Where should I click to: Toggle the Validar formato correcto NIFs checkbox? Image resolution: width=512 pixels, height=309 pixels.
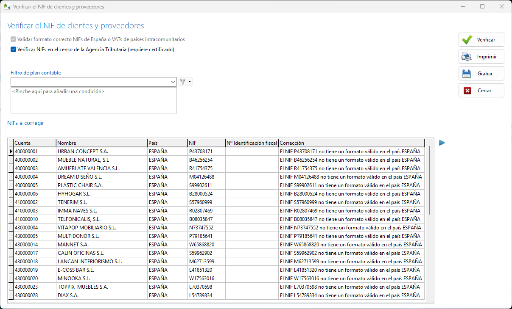point(13,39)
